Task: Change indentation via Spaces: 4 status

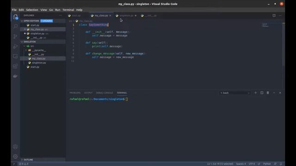Action: [241, 164]
